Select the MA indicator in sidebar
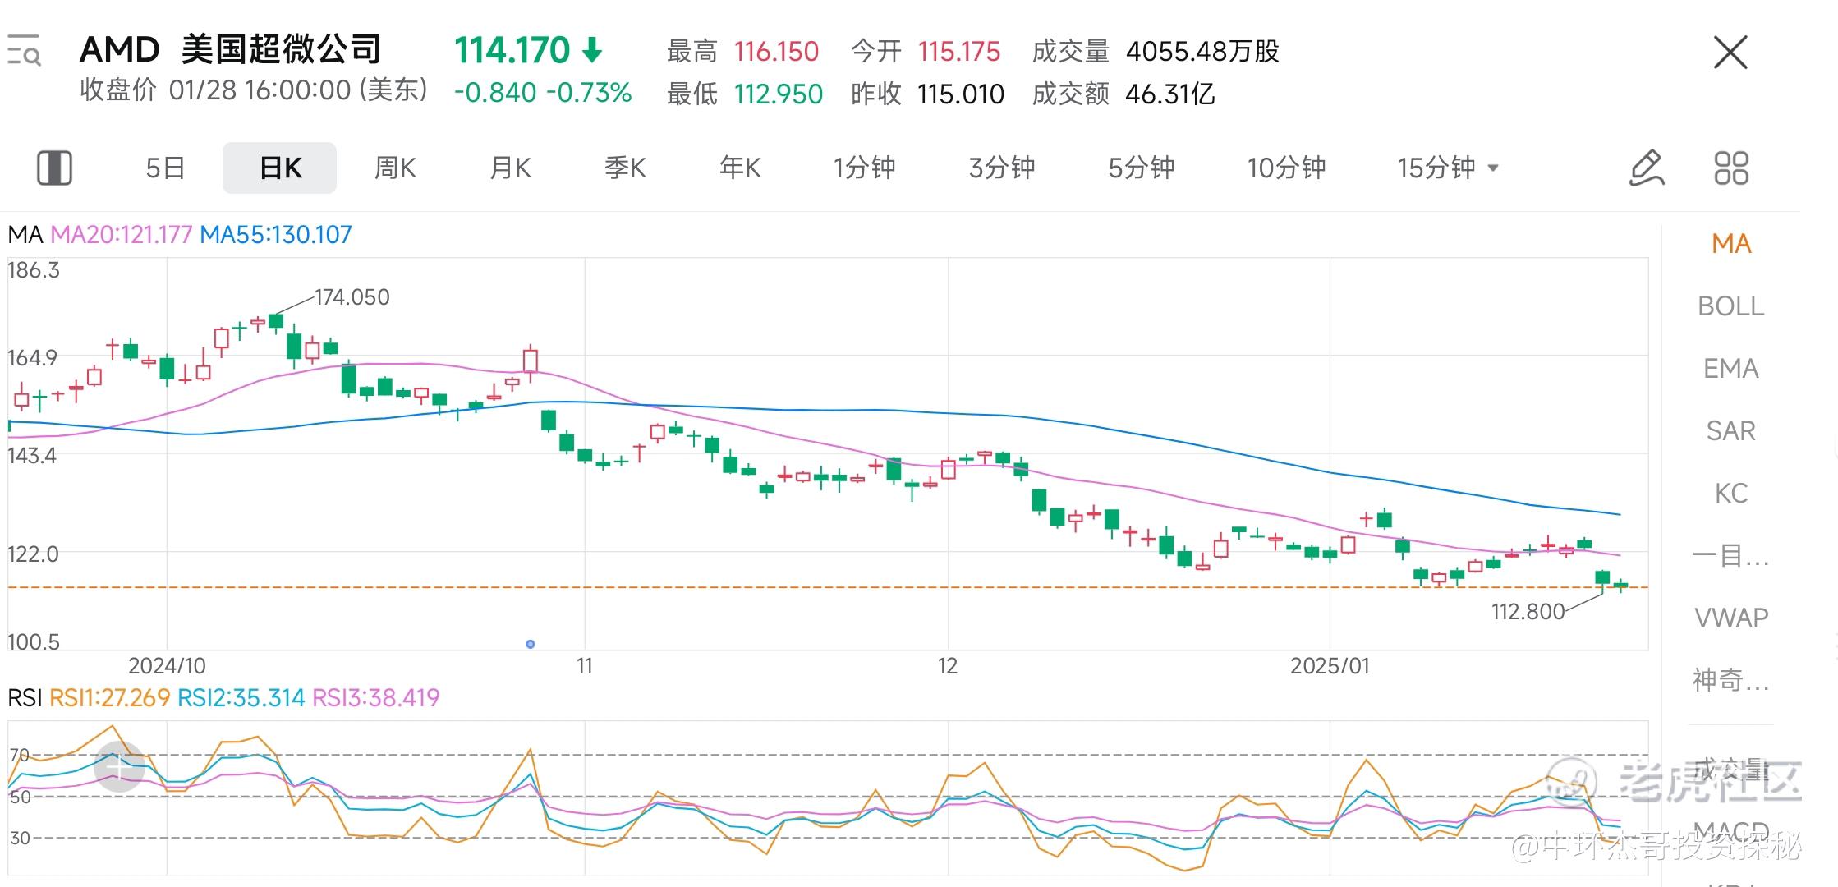1838x887 pixels. tap(1731, 244)
